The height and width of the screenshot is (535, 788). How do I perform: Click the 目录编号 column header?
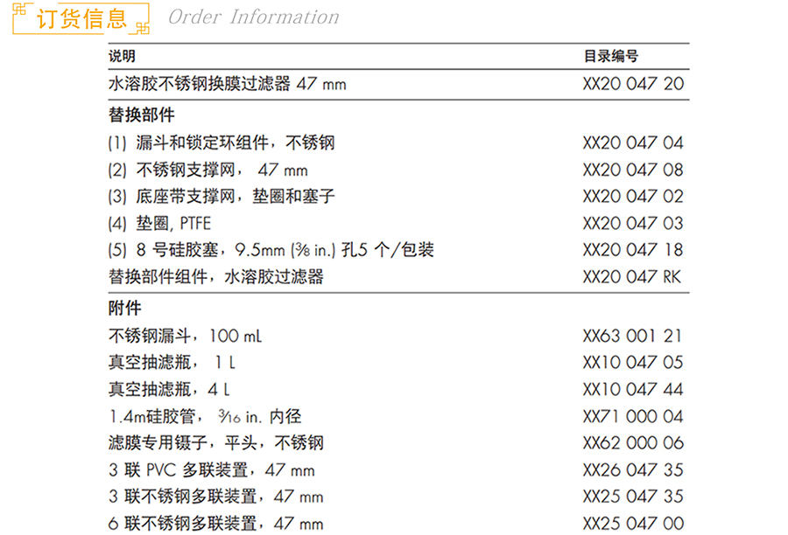(610, 57)
